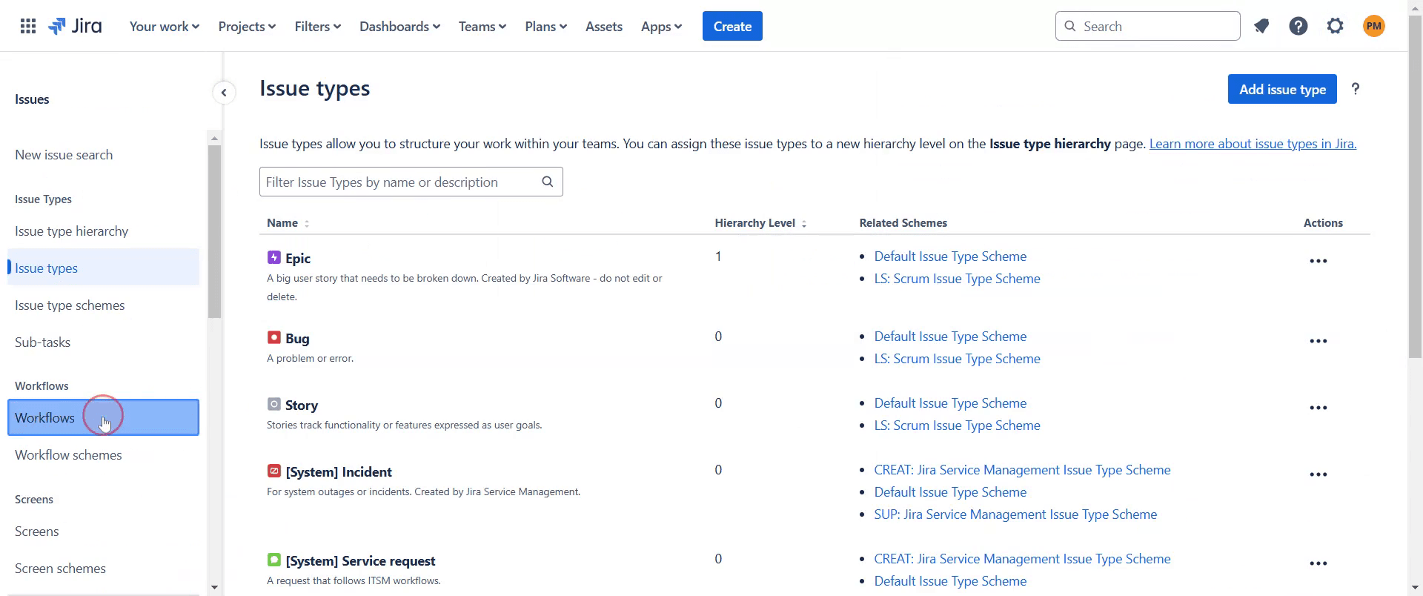Viewport: 1423px width, 596px height.
Task: Open the Learn more about issue types link
Action: coord(1253,144)
